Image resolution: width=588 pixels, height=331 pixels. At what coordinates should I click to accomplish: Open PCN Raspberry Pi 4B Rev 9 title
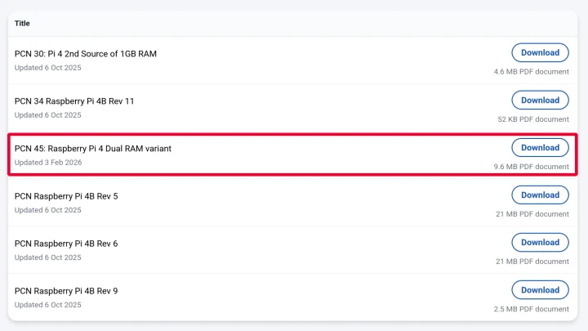click(x=66, y=291)
